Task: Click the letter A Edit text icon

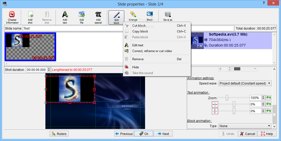Action: (127, 45)
